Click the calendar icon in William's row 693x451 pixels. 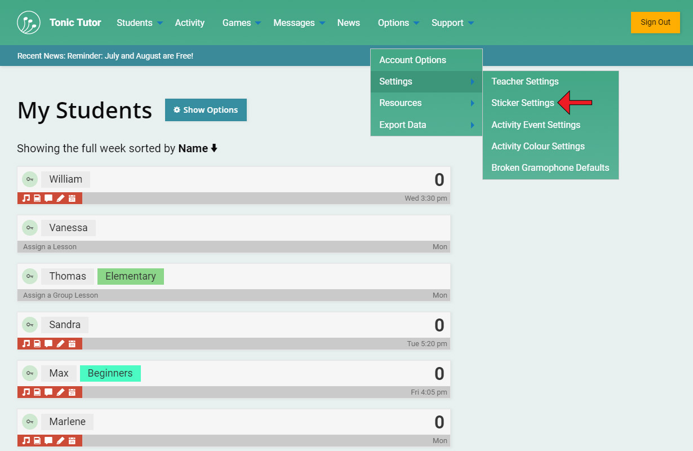coord(72,198)
